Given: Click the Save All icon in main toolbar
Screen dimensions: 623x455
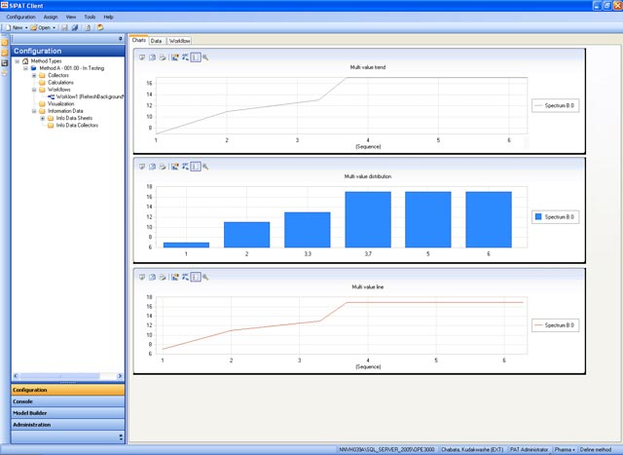Looking at the screenshot, I should tap(76, 27).
